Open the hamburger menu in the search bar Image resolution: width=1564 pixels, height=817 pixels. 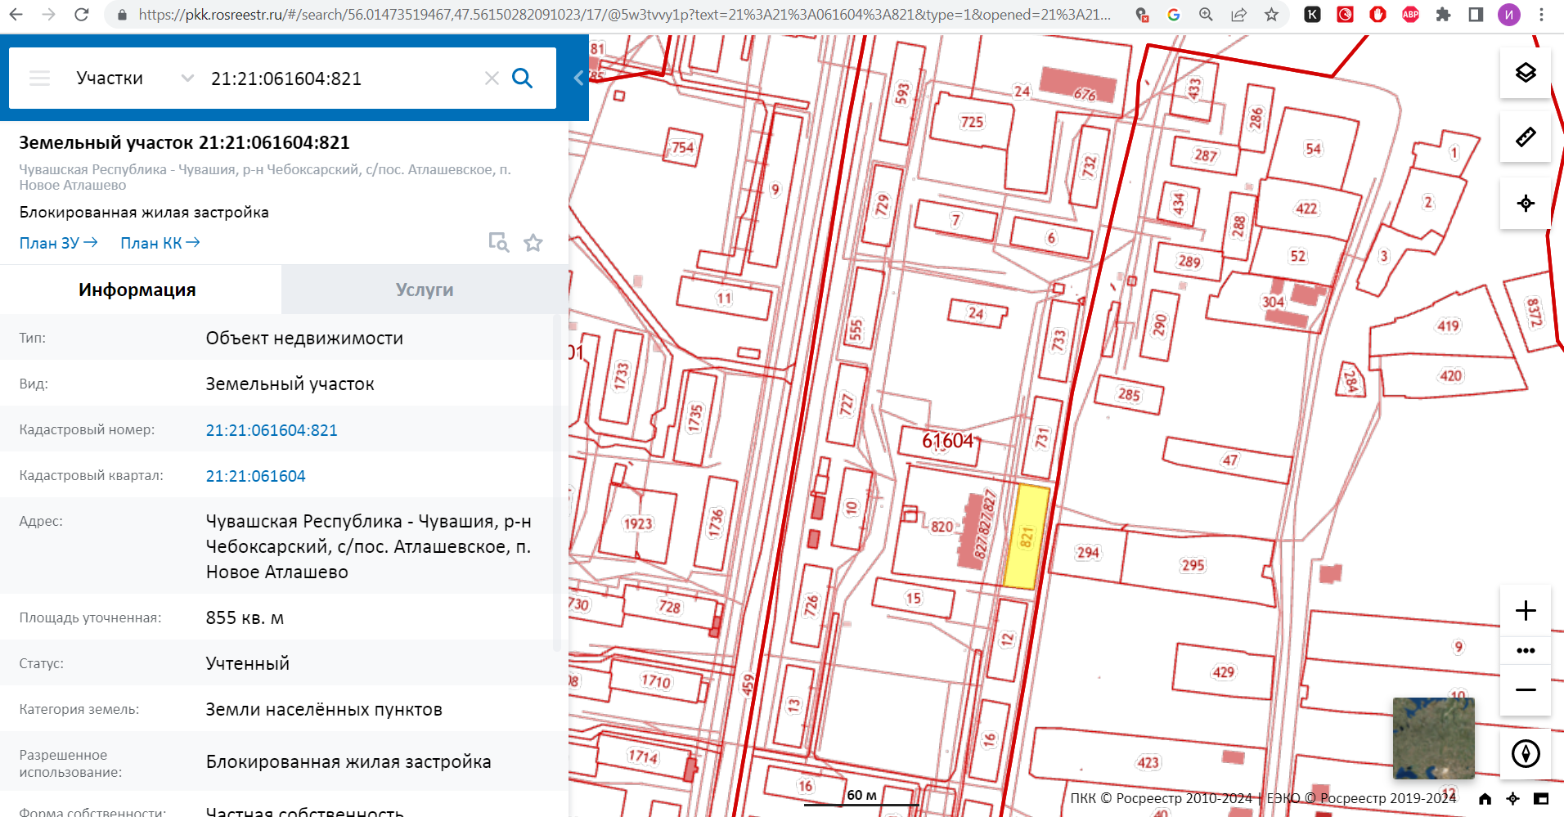(x=39, y=79)
